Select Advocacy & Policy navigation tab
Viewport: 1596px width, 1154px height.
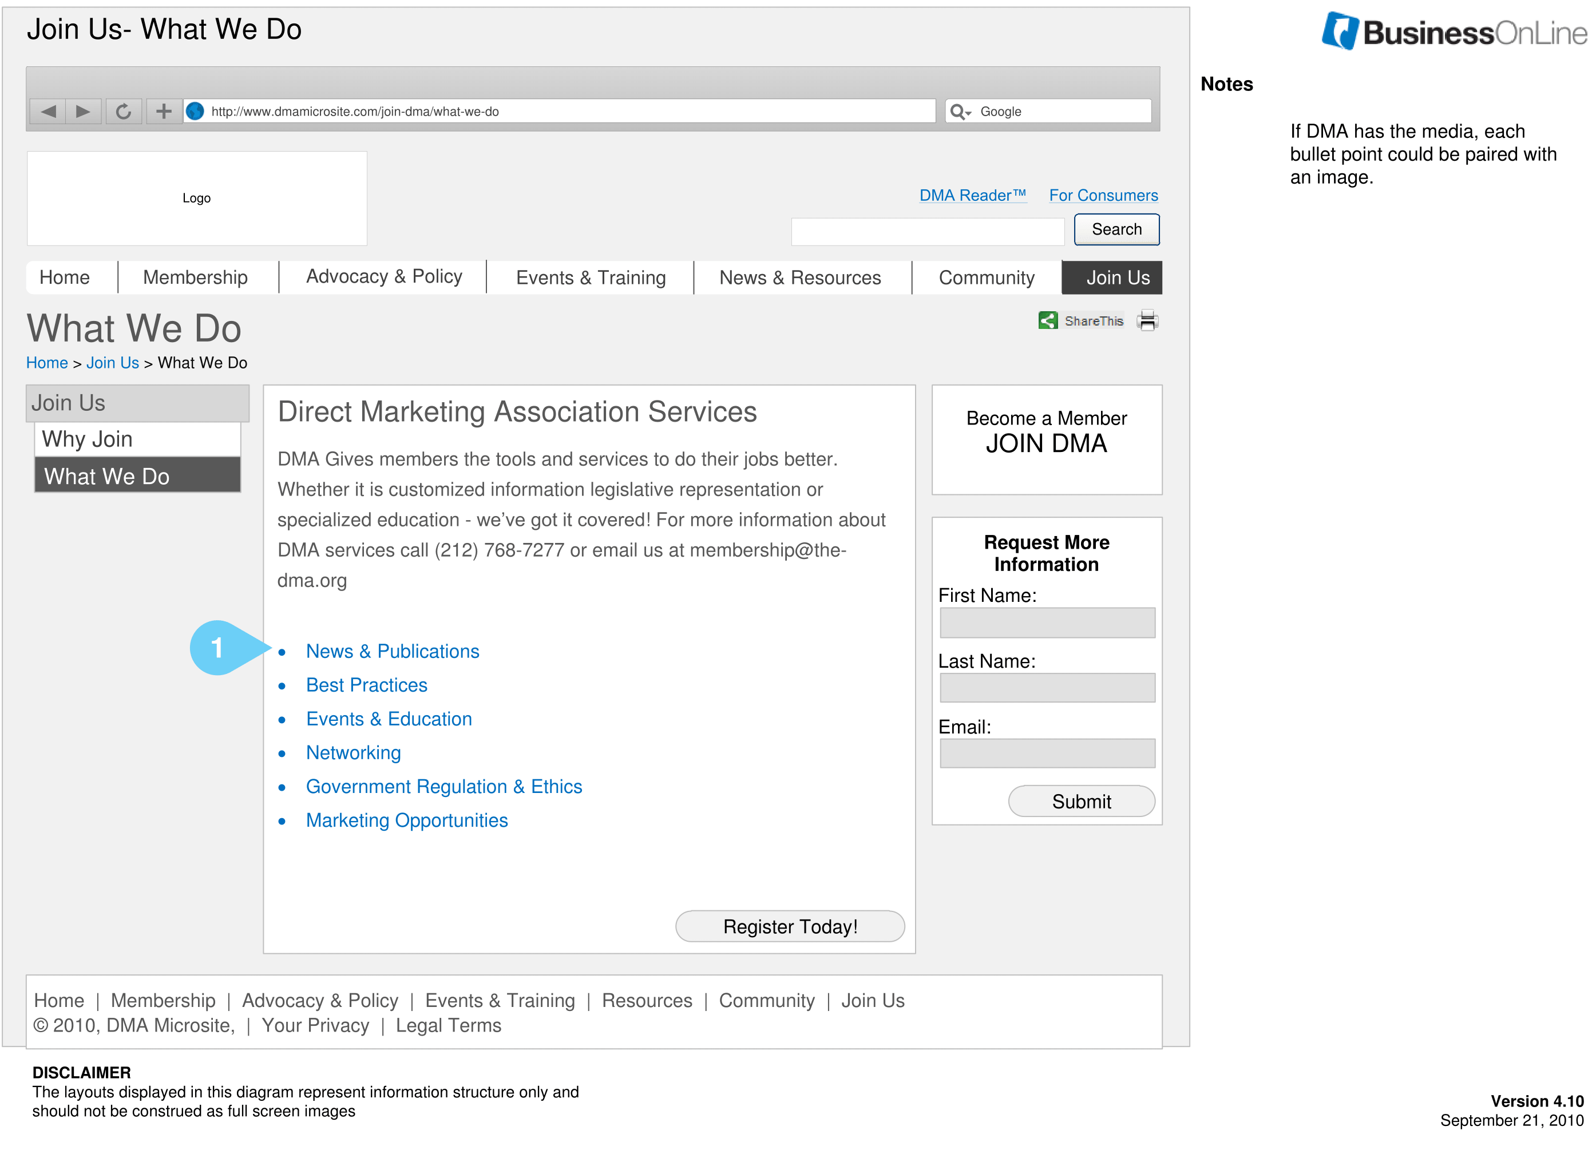coord(384,276)
